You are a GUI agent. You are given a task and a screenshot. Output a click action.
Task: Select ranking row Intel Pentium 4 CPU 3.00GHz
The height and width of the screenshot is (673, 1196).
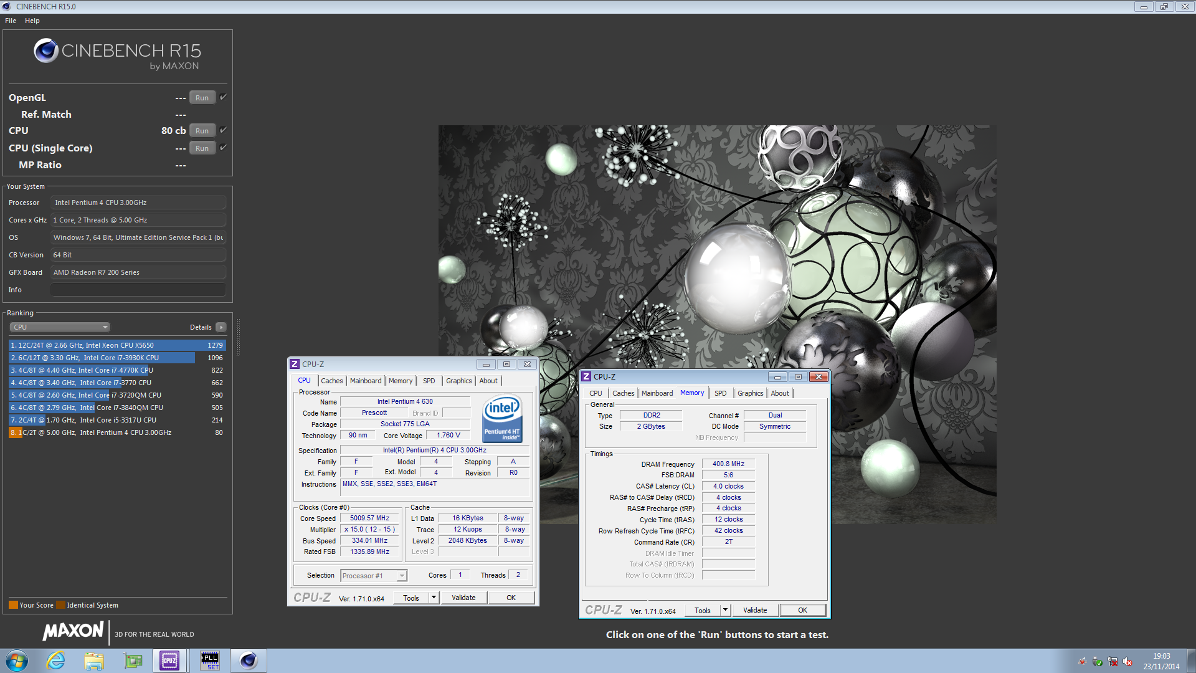[117, 432]
